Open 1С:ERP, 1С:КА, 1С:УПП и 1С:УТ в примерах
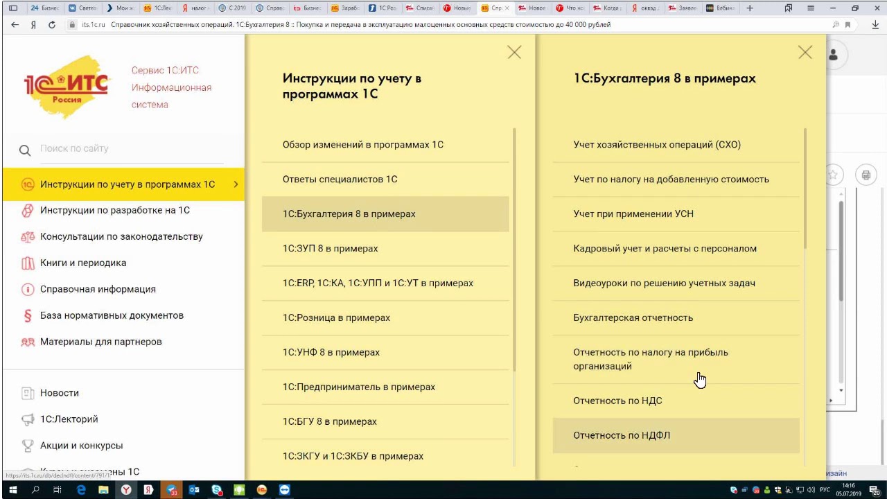 (385, 283)
